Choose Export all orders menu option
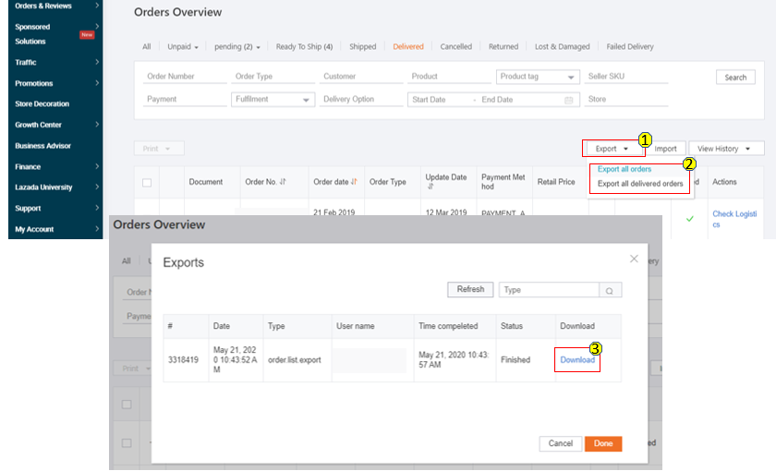The width and height of the screenshot is (776, 471). [x=624, y=169]
